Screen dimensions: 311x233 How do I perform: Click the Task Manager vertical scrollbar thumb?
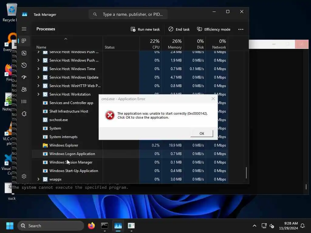[x=246, y=172]
